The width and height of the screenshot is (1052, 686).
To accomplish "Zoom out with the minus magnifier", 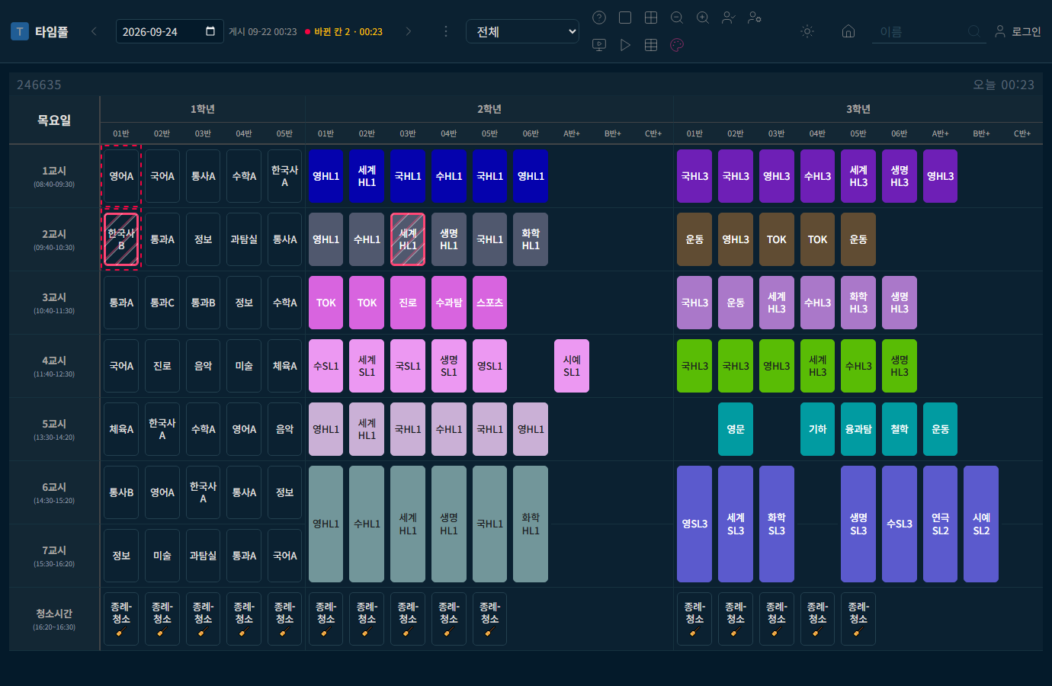I will (x=677, y=18).
